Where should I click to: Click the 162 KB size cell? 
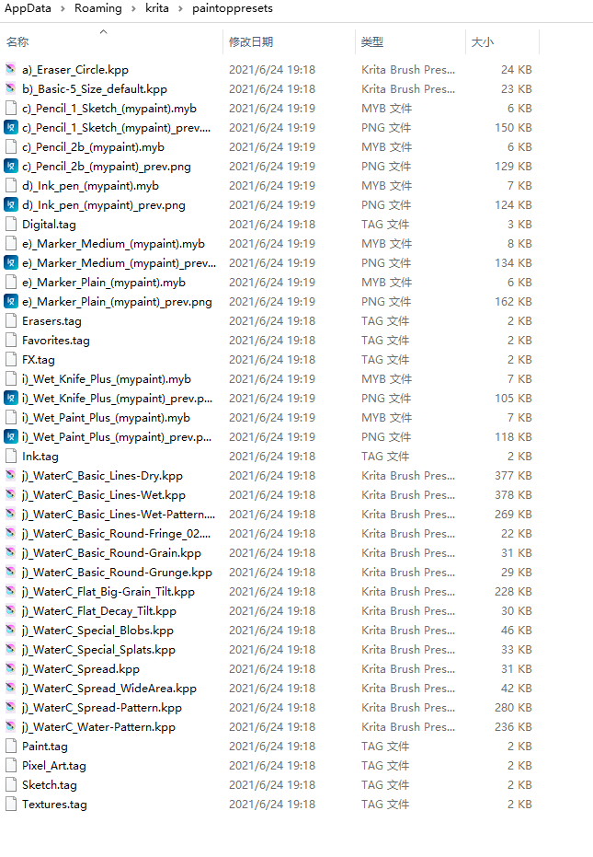point(513,302)
